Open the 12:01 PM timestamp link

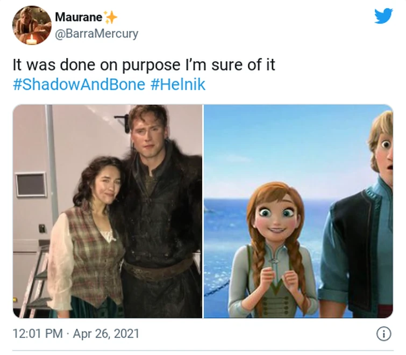coord(38,334)
